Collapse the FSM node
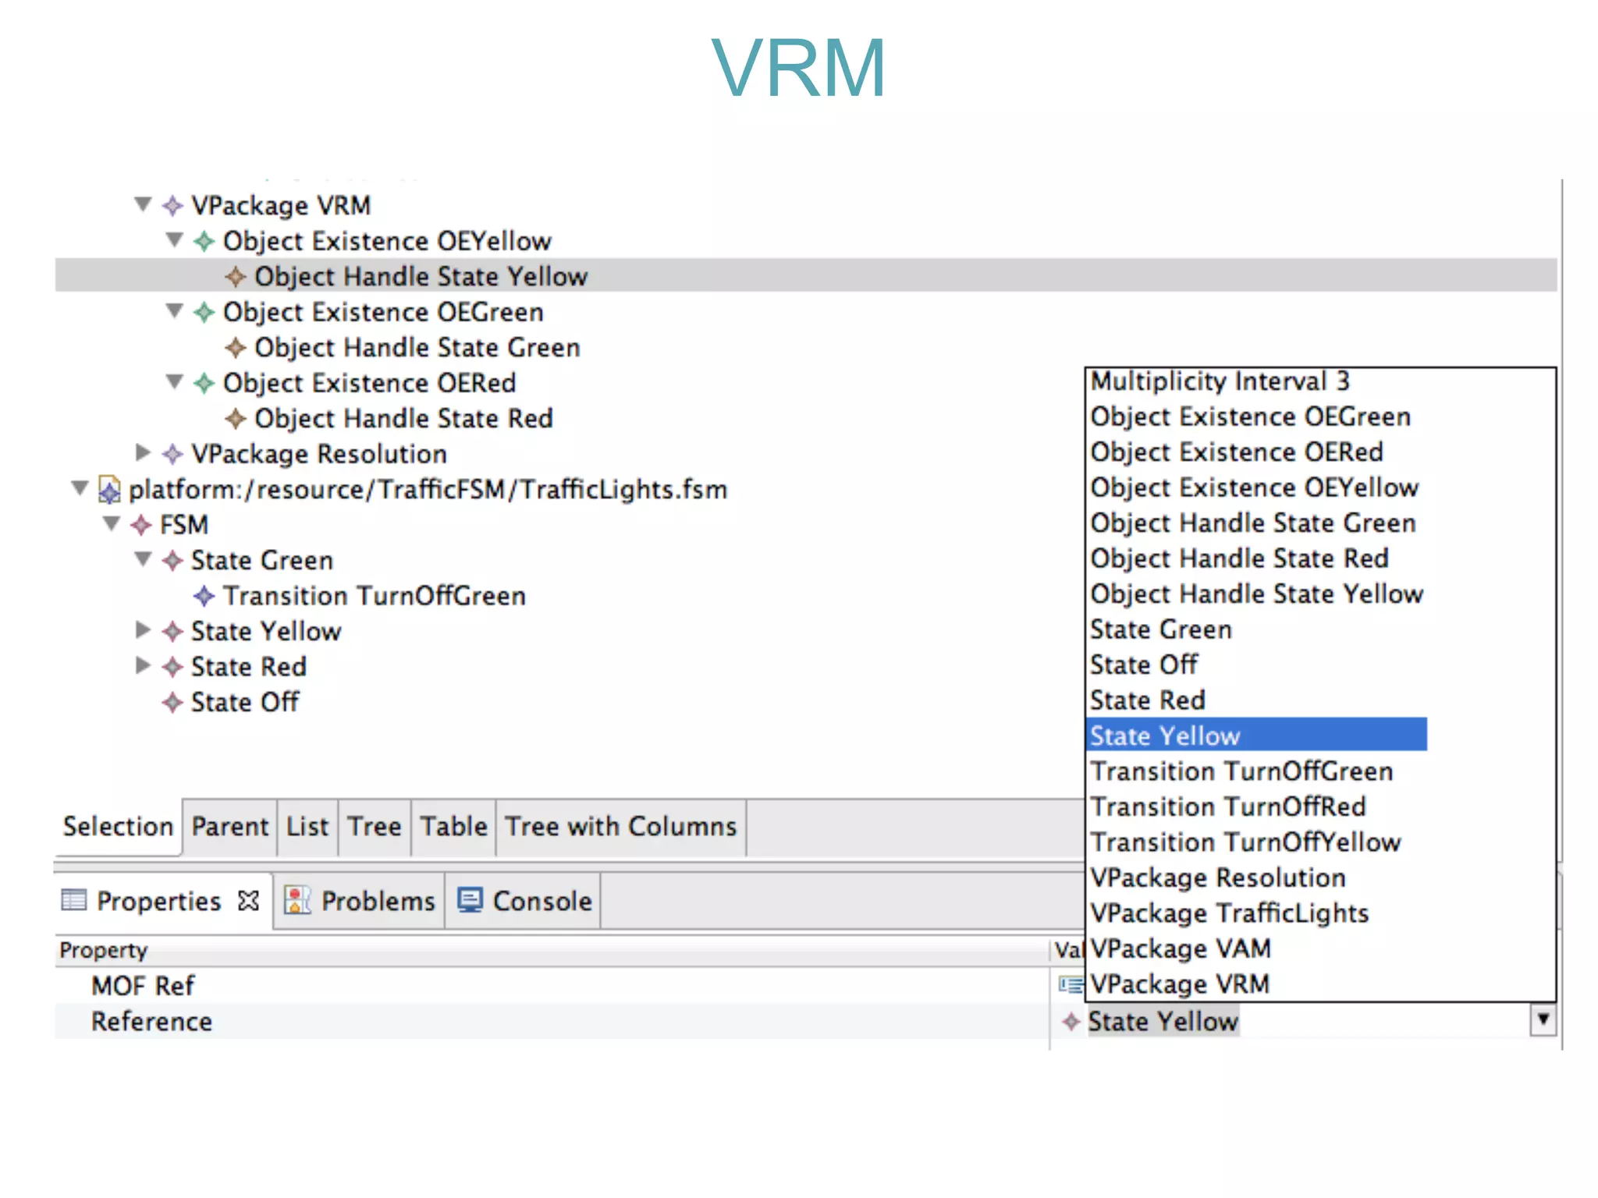 tap(112, 523)
